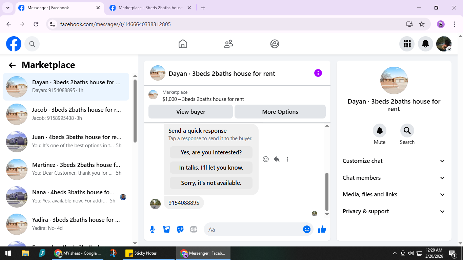463x260 pixels.
Task: Open more message options three dots
Action: tap(287, 159)
